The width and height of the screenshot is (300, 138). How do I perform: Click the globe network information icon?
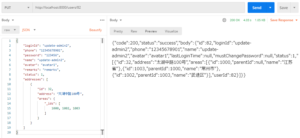(x=224, y=20)
